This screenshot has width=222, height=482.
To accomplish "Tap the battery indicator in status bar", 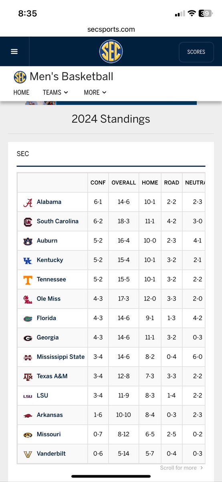I will [x=206, y=13].
